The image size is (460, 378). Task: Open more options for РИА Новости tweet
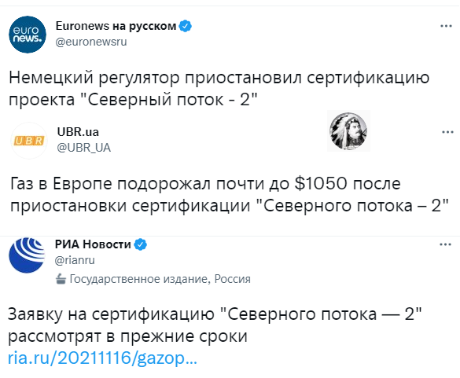click(445, 244)
